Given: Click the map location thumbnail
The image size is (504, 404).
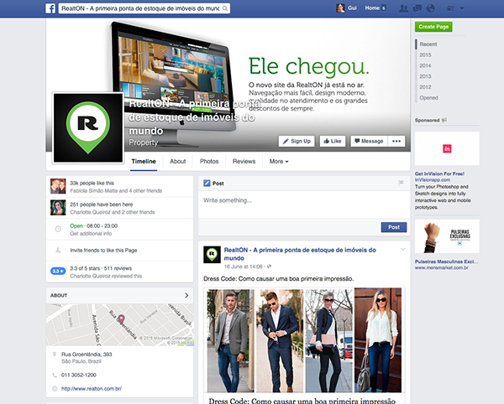Looking at the screenshot, I should tap(119, 325).
